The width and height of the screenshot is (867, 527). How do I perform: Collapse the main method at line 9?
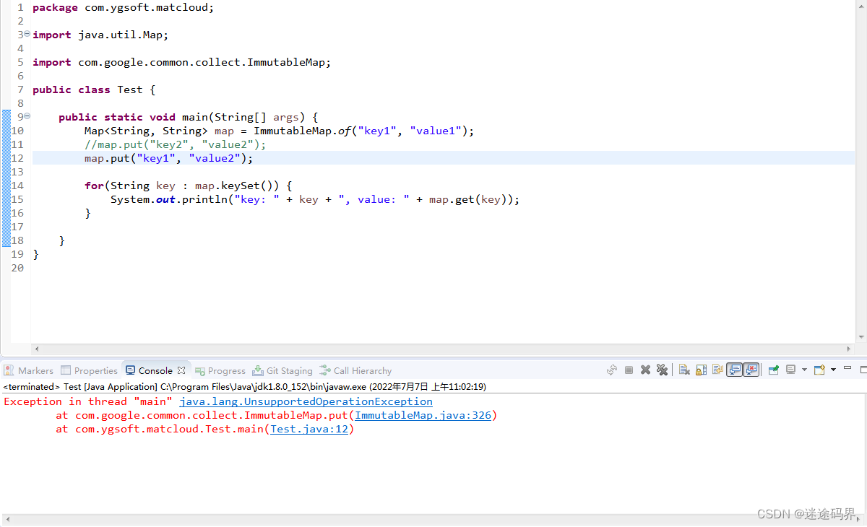pyautogui.click(x=27, y=116)
